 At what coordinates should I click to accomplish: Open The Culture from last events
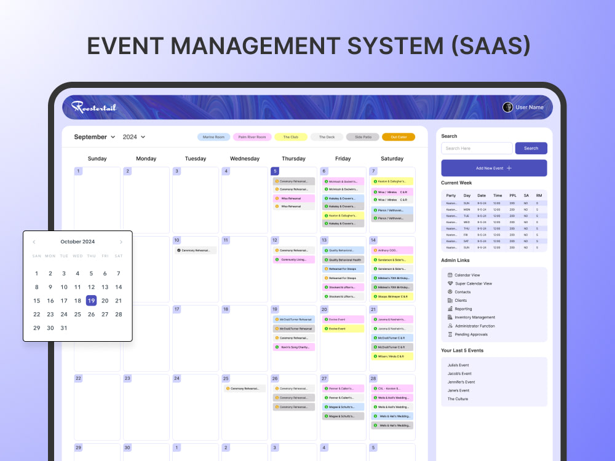click(458, 399)
